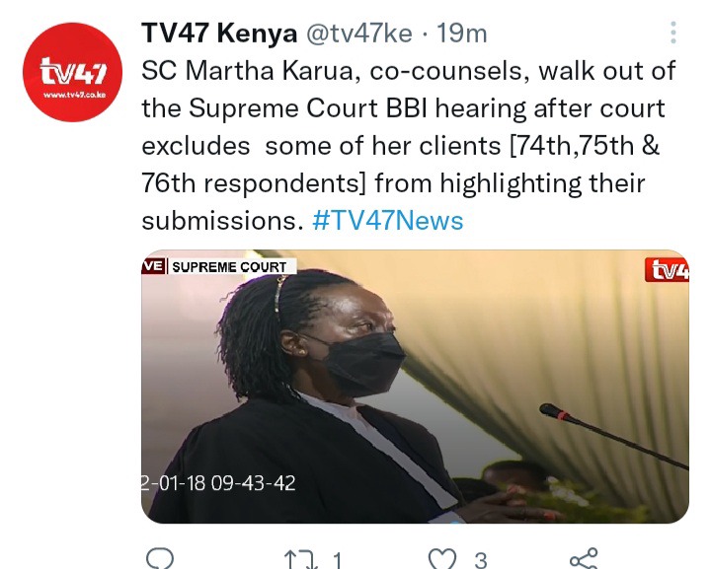Open the #TV47News hashtag link
The image size is (711, 569).
(388, 221)
